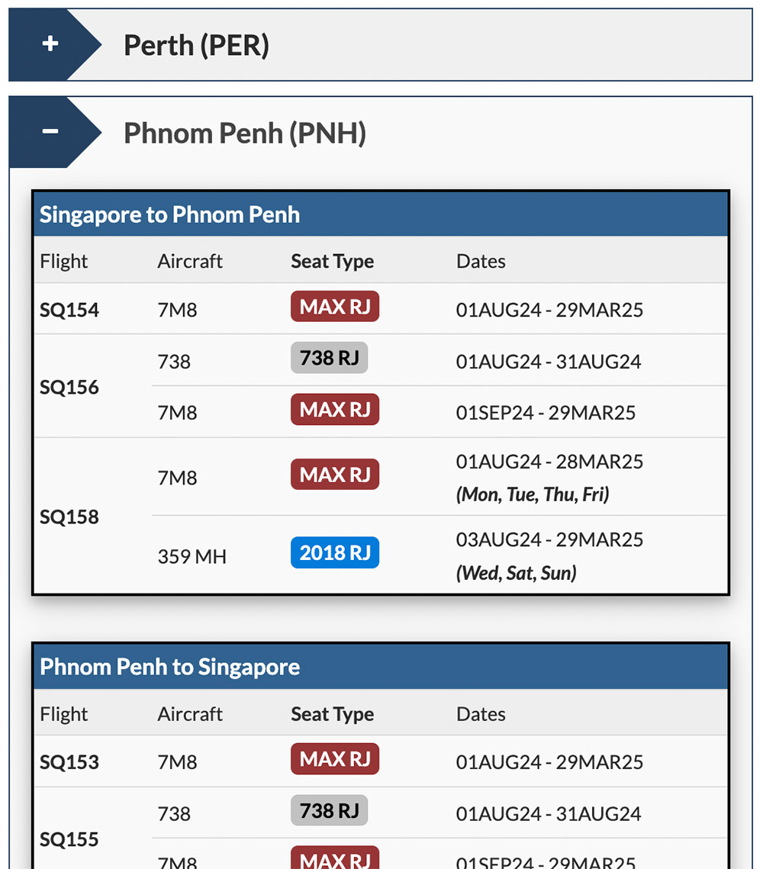The height and width of the screenshot is (869, 763).
Task: Click the 738 RJ badge for SQ155
Action: [x=330, y=811]
